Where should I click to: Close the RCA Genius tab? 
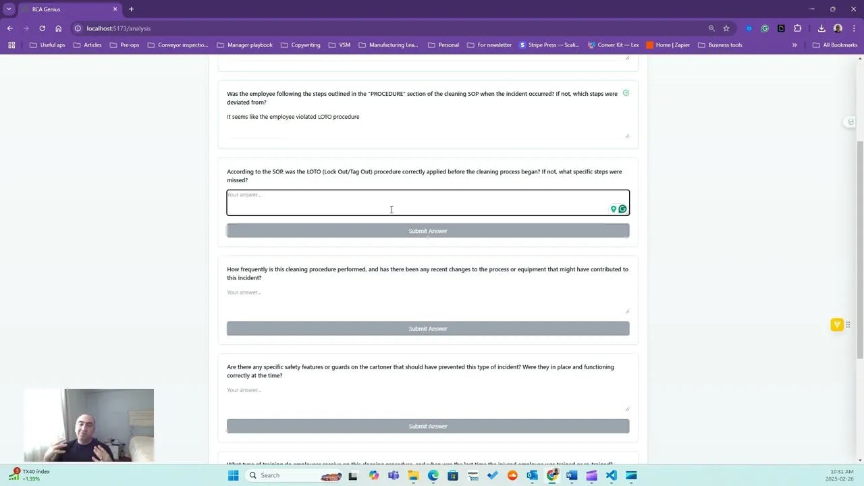(115, 9)
